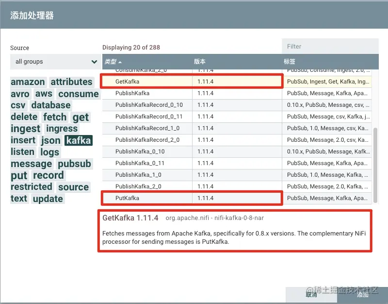This screenshot has width=388, height=304.
Task: Select the logs tag
Action: (50, 152)
